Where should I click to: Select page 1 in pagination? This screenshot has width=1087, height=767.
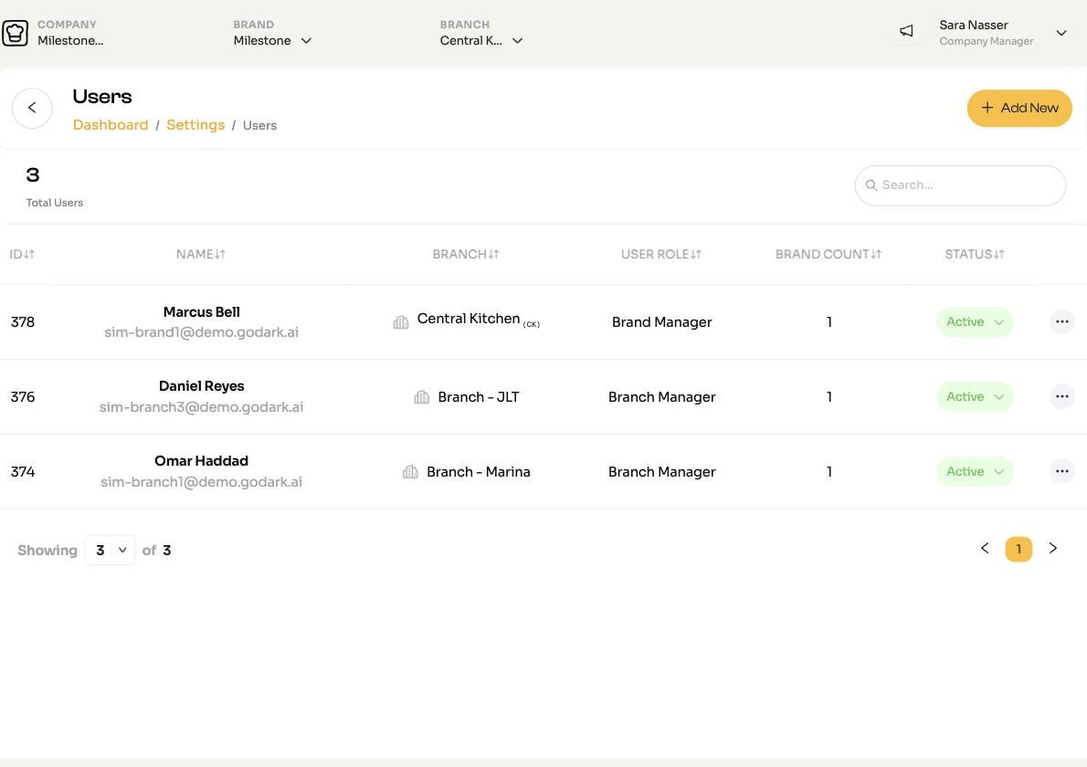point(1018,549)
